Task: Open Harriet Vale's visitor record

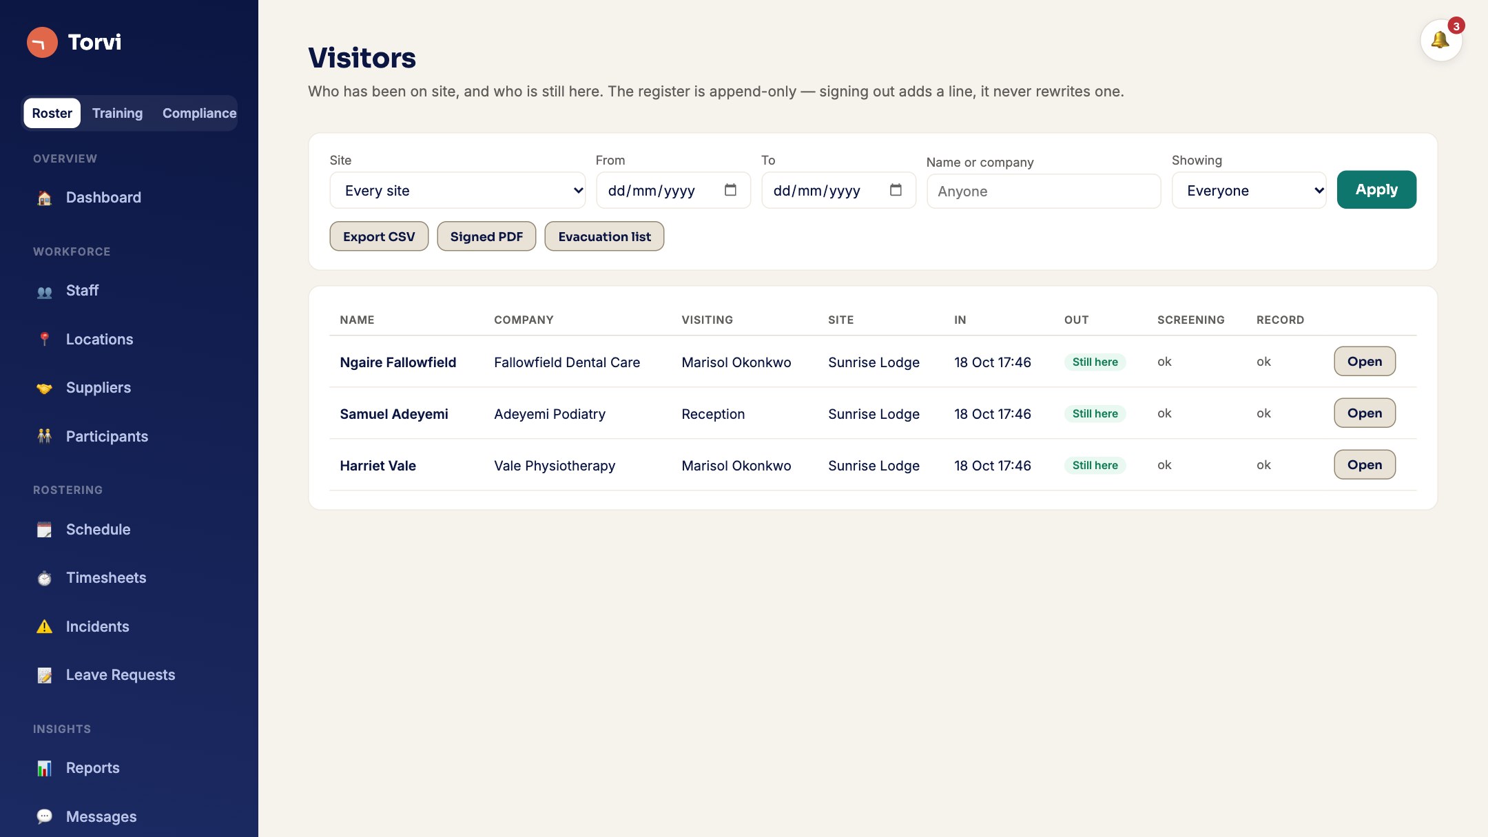Action: point(1365,464)
